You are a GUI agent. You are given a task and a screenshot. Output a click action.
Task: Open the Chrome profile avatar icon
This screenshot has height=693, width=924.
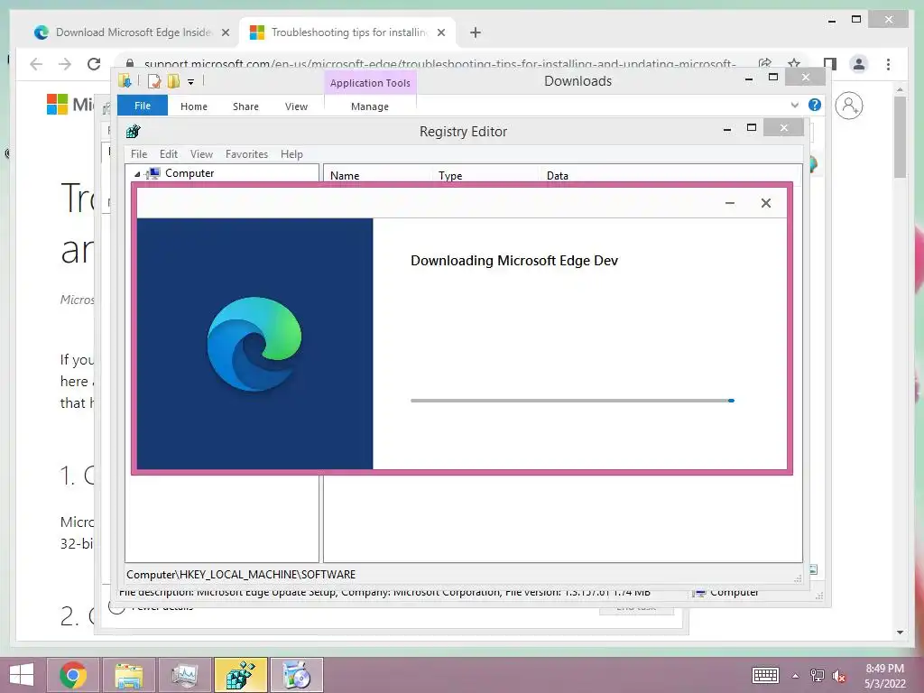click(859, 64)
